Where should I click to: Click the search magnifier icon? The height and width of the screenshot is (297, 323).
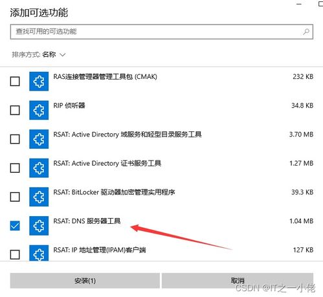click(x=306, y=32)
